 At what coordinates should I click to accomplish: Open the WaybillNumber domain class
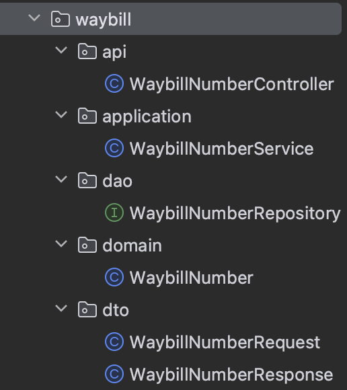tap(192, 278)
